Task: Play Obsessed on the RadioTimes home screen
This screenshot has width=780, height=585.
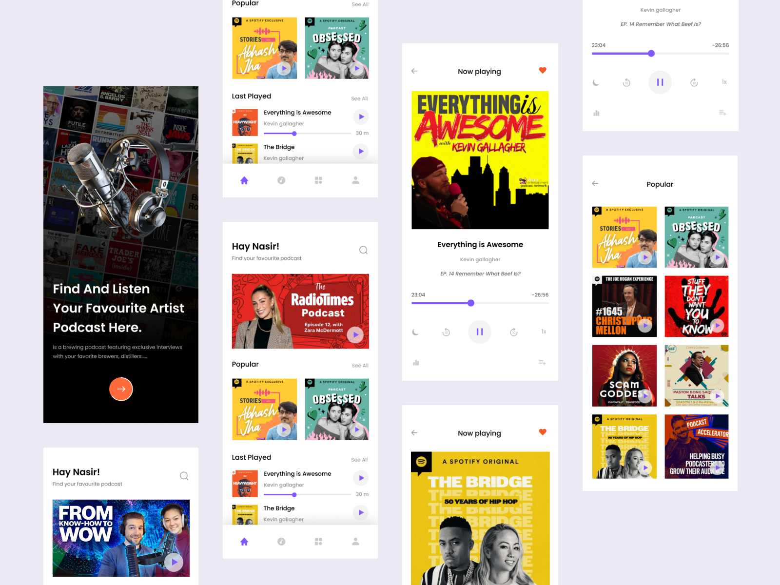Action: click(357, 430)
